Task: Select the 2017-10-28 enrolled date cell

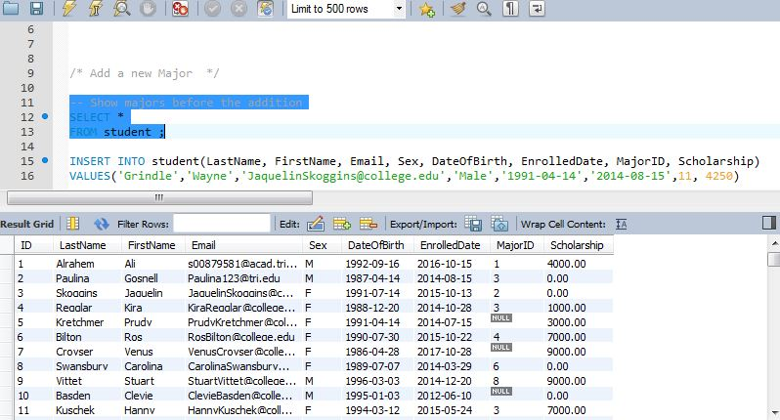Action: tap(452, 352)
